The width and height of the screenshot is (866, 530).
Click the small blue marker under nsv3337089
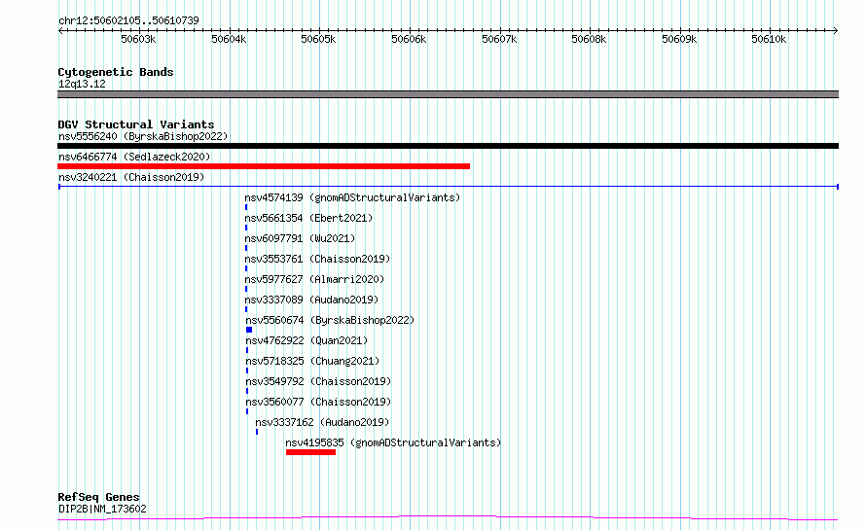(x=246, y=309)
